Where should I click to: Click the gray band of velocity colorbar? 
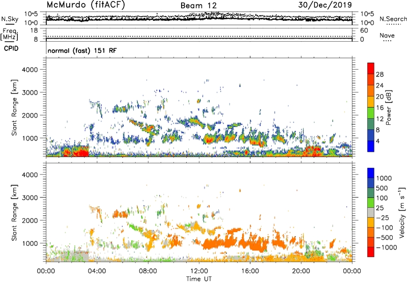(371, 213)
